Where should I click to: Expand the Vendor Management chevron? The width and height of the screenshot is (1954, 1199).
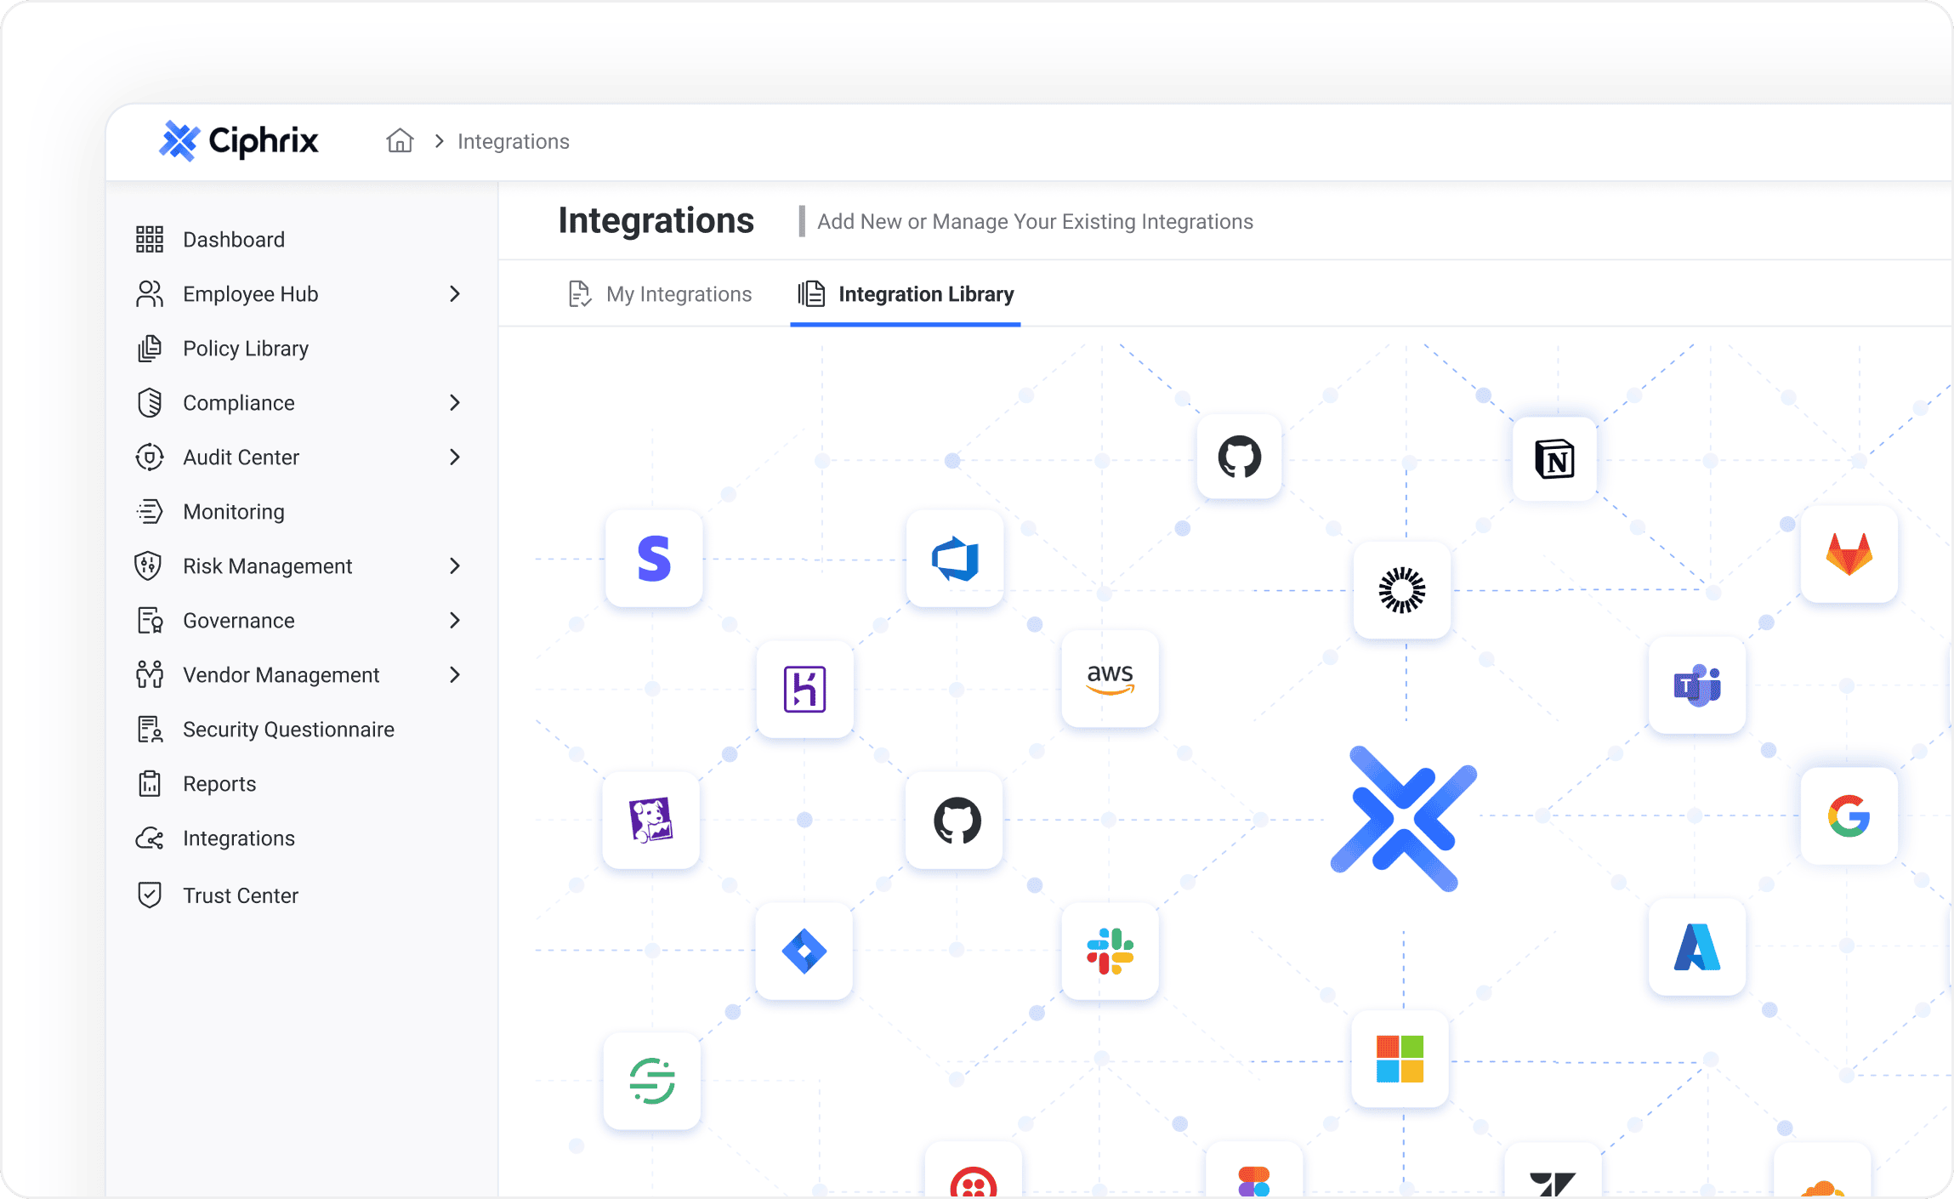[x=455, y=675]
